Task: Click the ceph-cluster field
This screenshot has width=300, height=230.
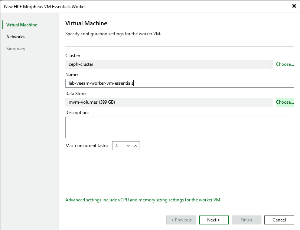Action: pyautogui.click(x=169, y=64)
